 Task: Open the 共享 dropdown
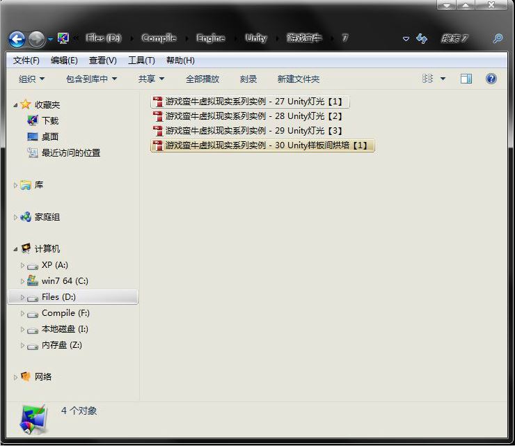(151, 79)
